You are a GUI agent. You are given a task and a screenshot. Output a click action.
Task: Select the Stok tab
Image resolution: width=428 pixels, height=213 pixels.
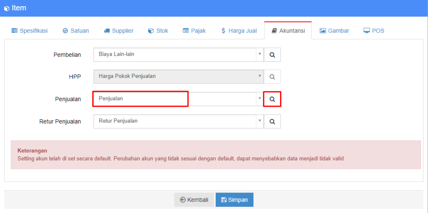coord(158,30)
